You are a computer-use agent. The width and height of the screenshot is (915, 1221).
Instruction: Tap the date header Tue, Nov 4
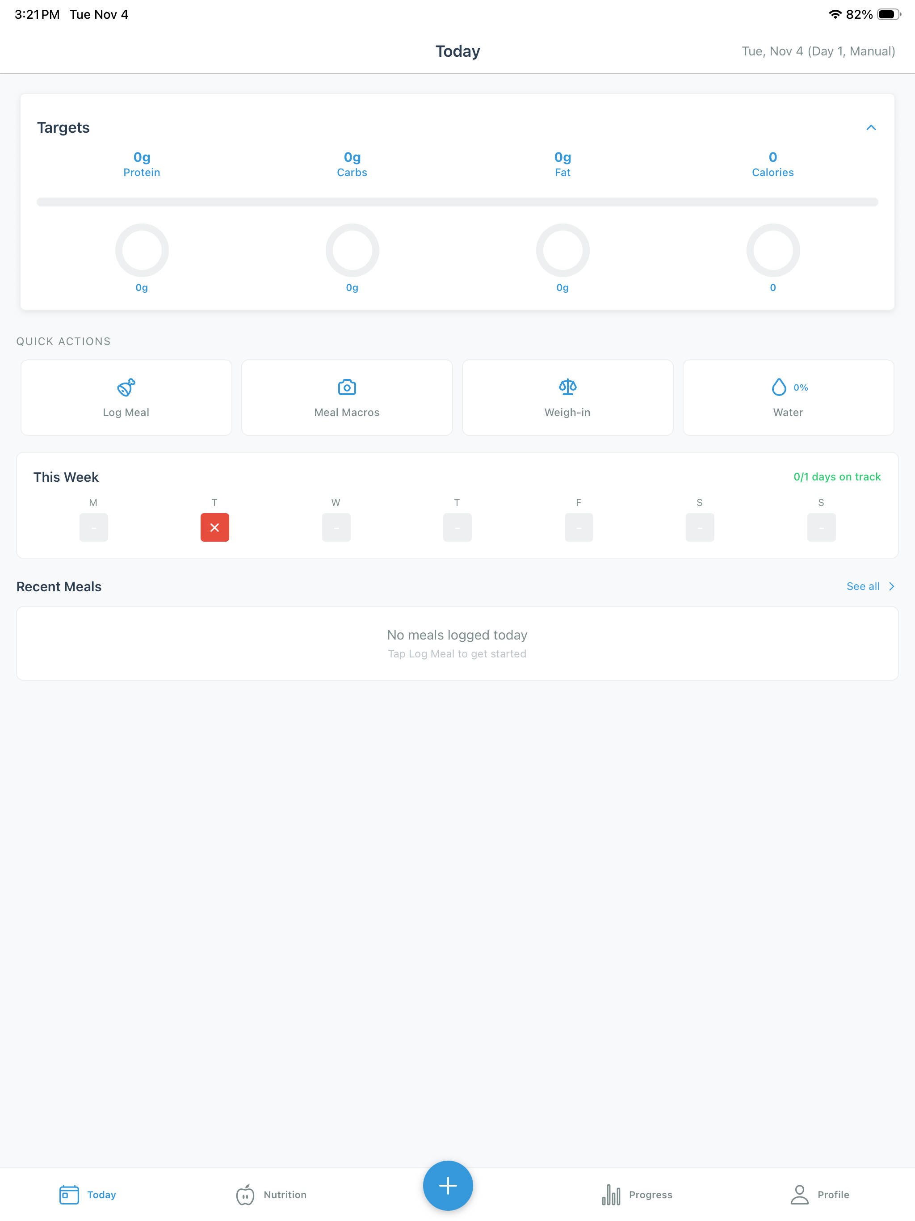818,51
